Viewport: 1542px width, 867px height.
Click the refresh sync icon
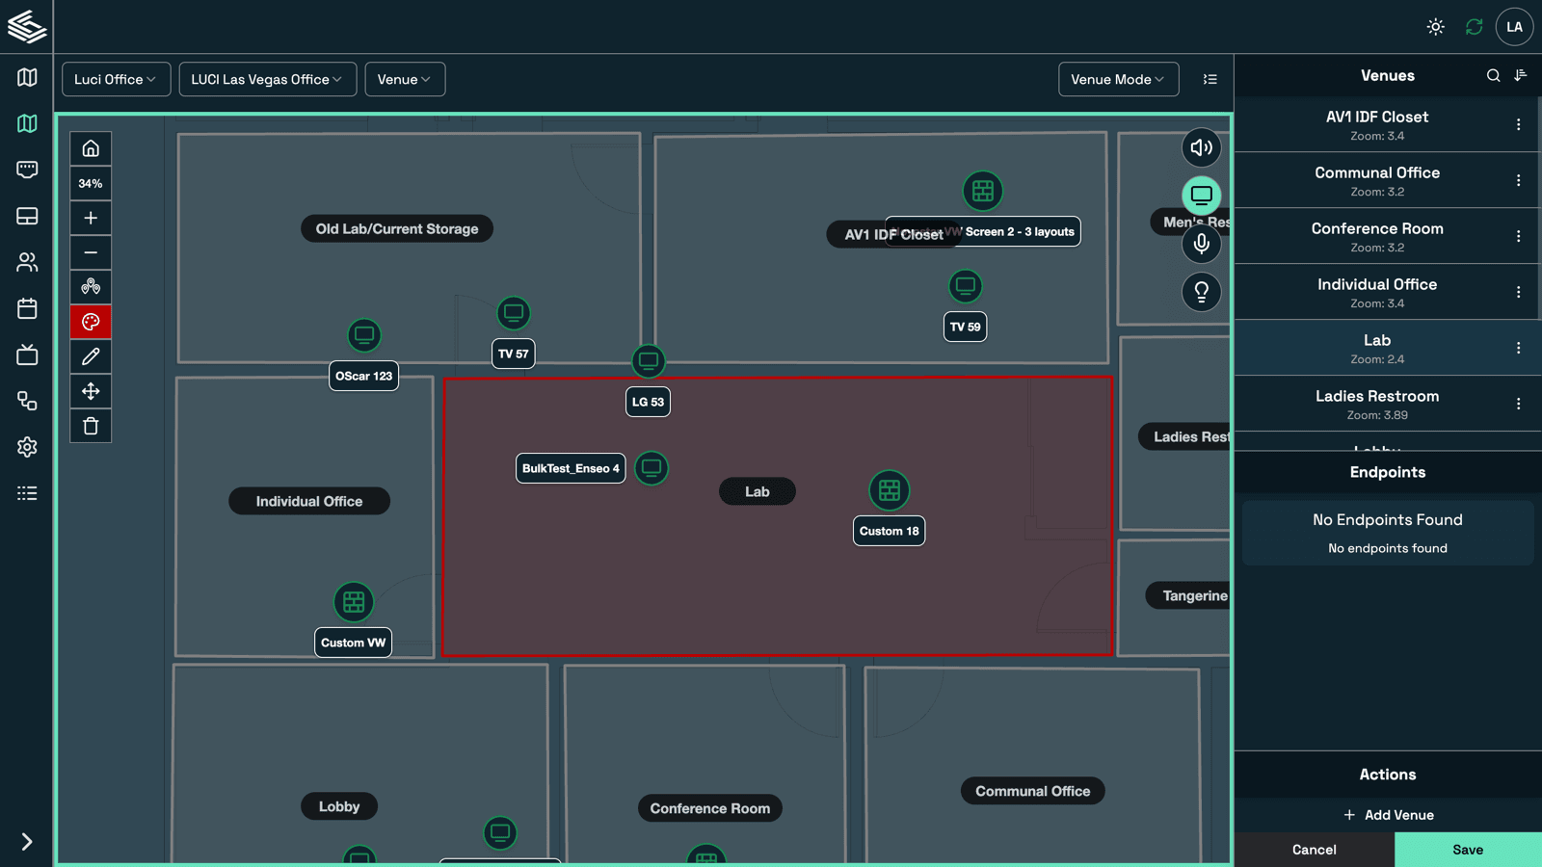click(x=1474, y=27)
